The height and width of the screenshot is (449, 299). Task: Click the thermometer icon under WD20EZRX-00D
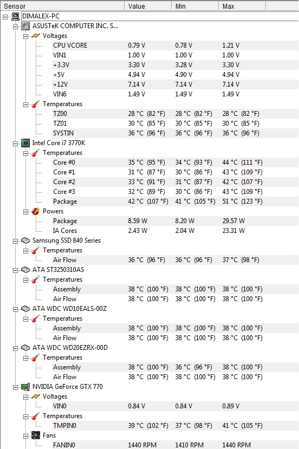[36, 357]
